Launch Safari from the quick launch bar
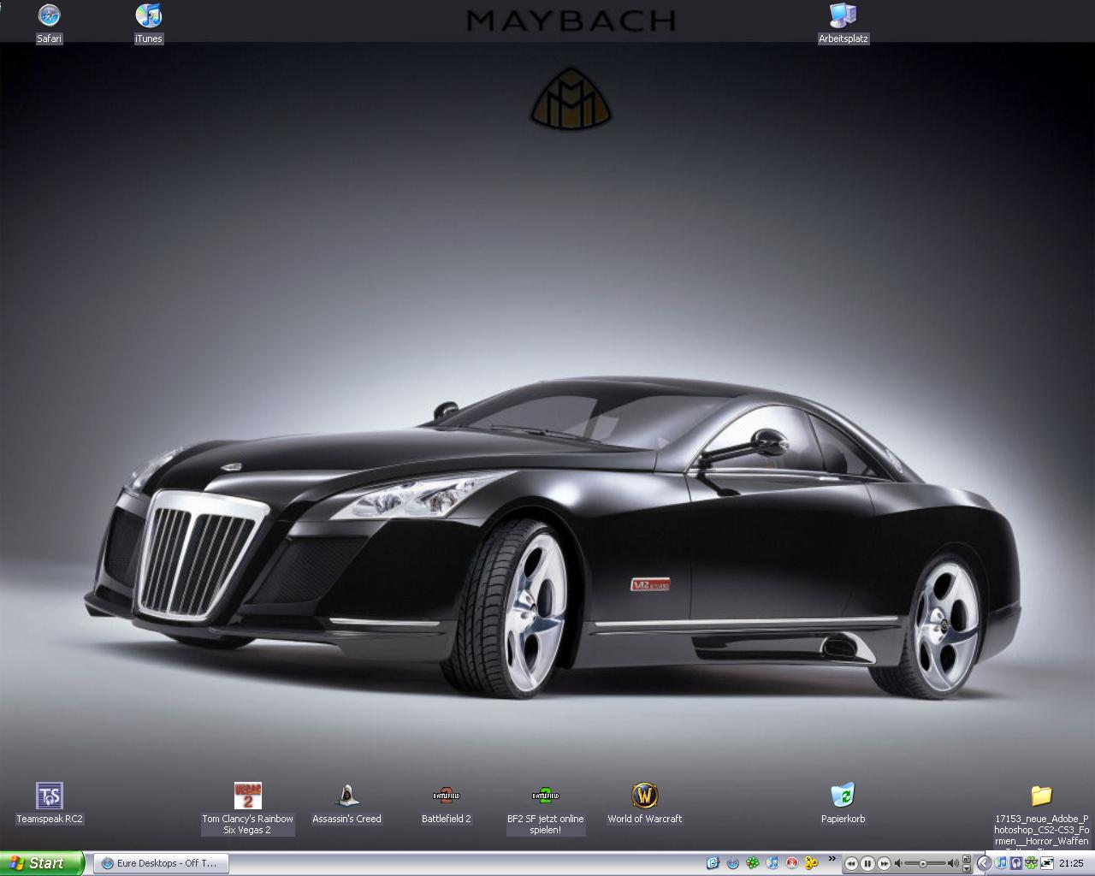1095x876 pixels. click(733, 863)
